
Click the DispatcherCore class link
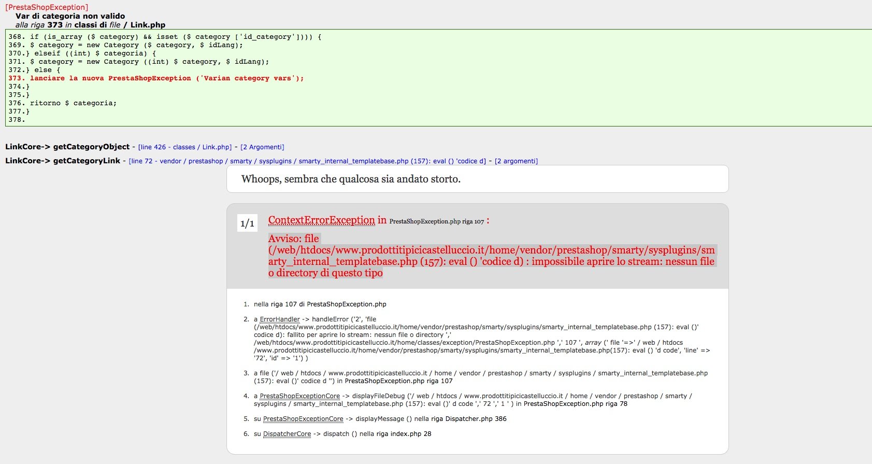[287, 434]
